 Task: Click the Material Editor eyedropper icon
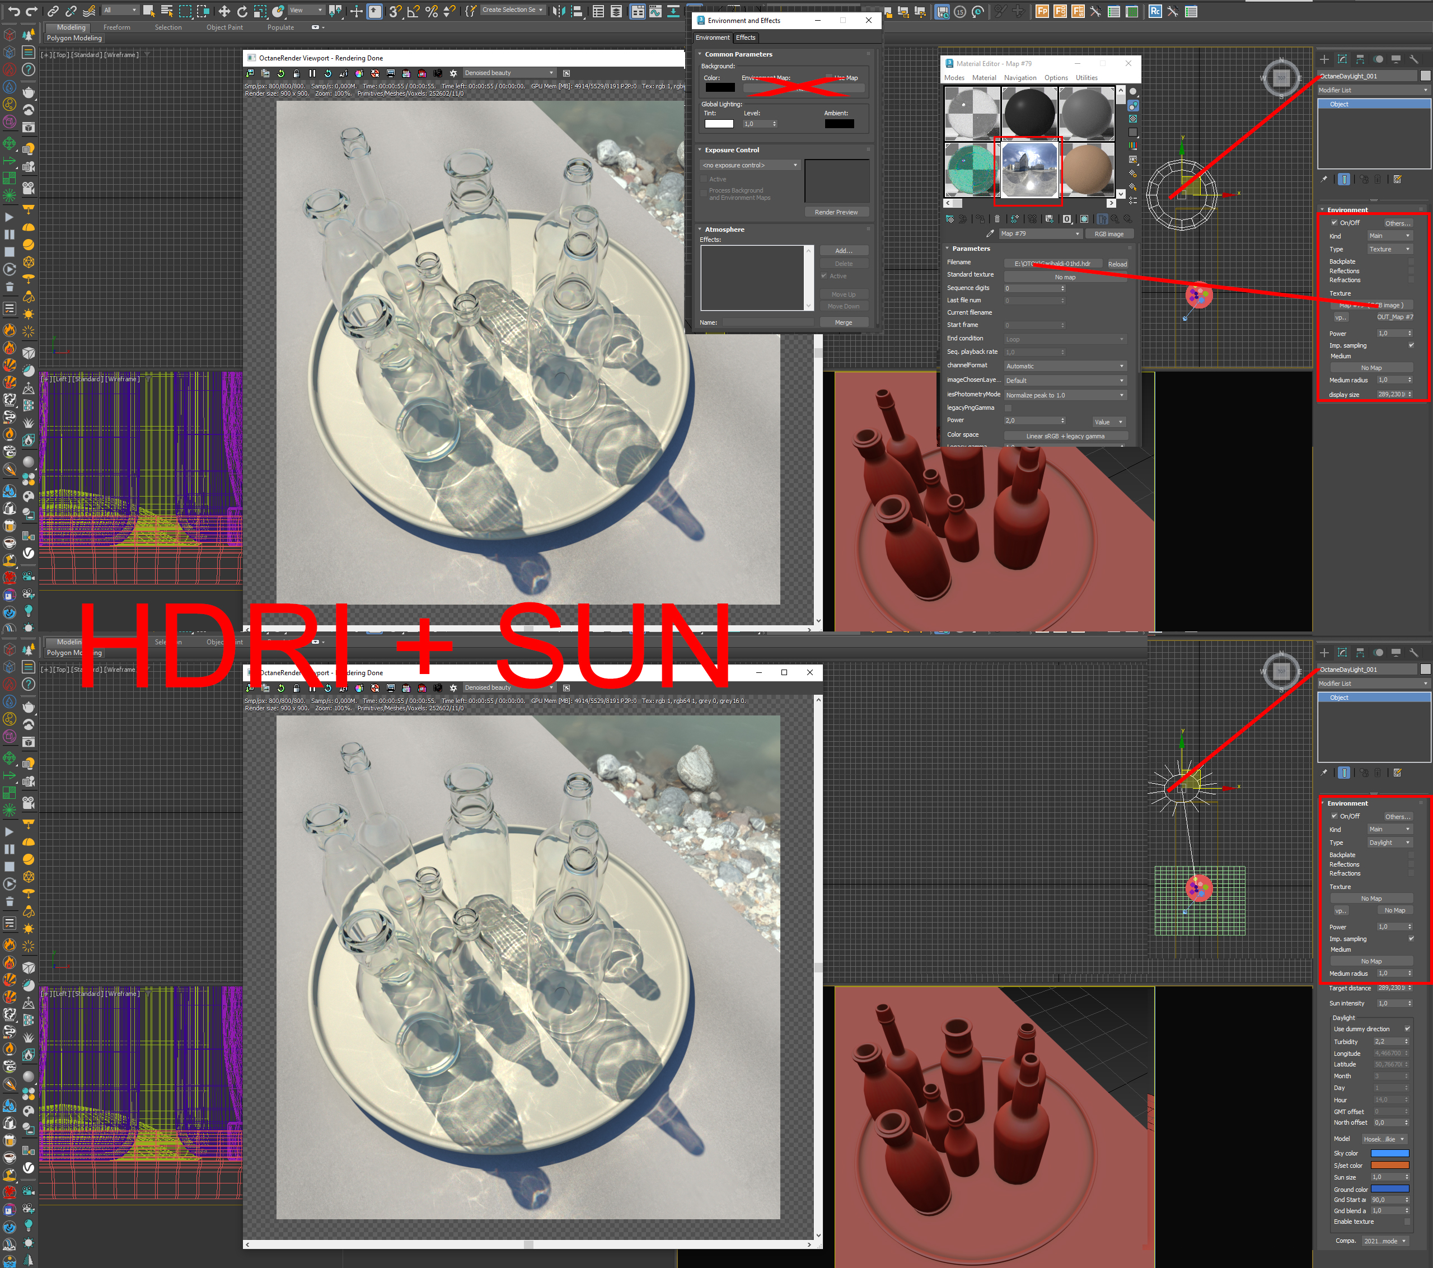tap(990, 233)
